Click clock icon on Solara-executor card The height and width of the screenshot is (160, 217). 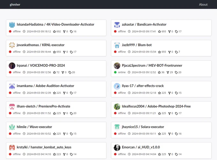[129, 134]
